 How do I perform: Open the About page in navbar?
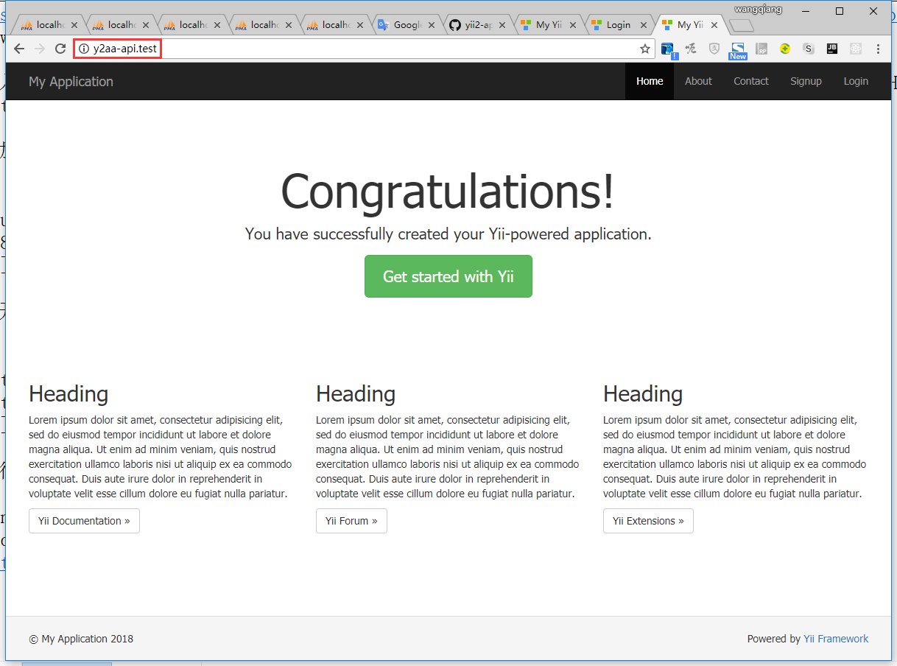[x=698, y=81]
